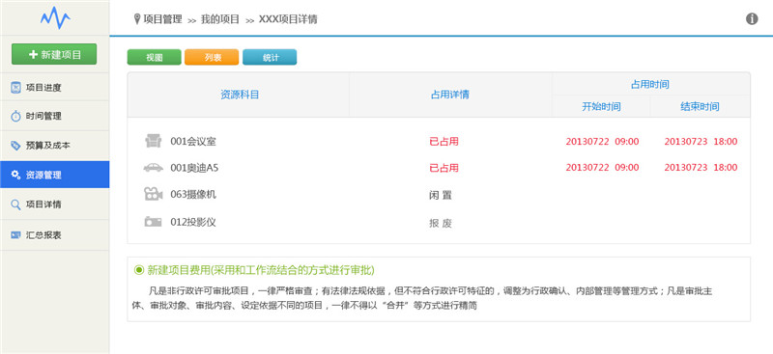Viewport: 773px width, 354px height.
Task: Click the 时间管理 stopwatch icon
Action: click(15, 116)
